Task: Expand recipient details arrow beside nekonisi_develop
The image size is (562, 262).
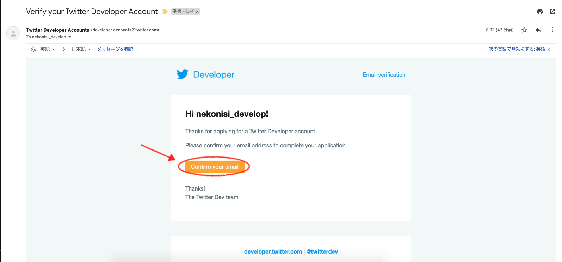Action: (70, 37)
